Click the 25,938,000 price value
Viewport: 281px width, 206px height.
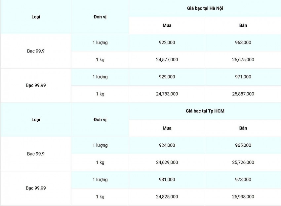tap(243, 197)
